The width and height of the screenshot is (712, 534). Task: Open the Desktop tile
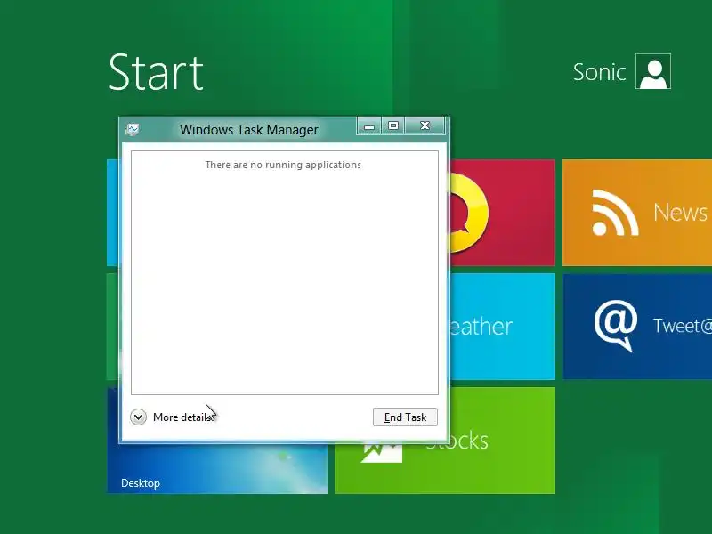217,468
